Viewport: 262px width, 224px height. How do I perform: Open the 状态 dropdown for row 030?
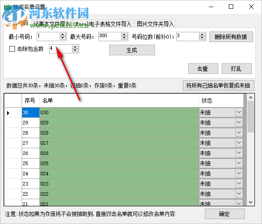point(239,112)
